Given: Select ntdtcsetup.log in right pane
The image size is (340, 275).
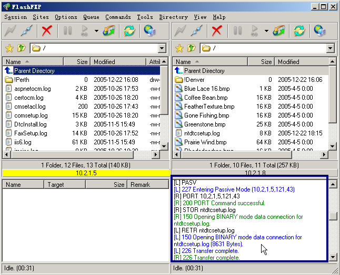Looking at the screenshot, I should click(x=251, y=133).
